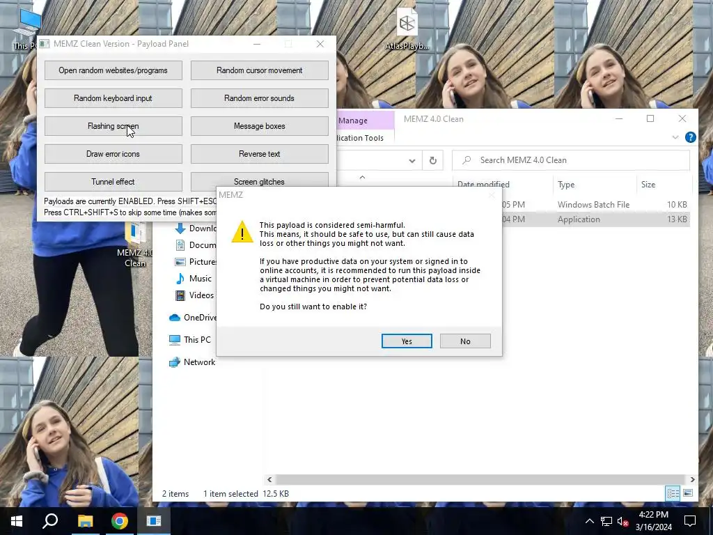Open the Windows Start menu
The width and height of the screenshot is (713, 535).
point(17,521)
